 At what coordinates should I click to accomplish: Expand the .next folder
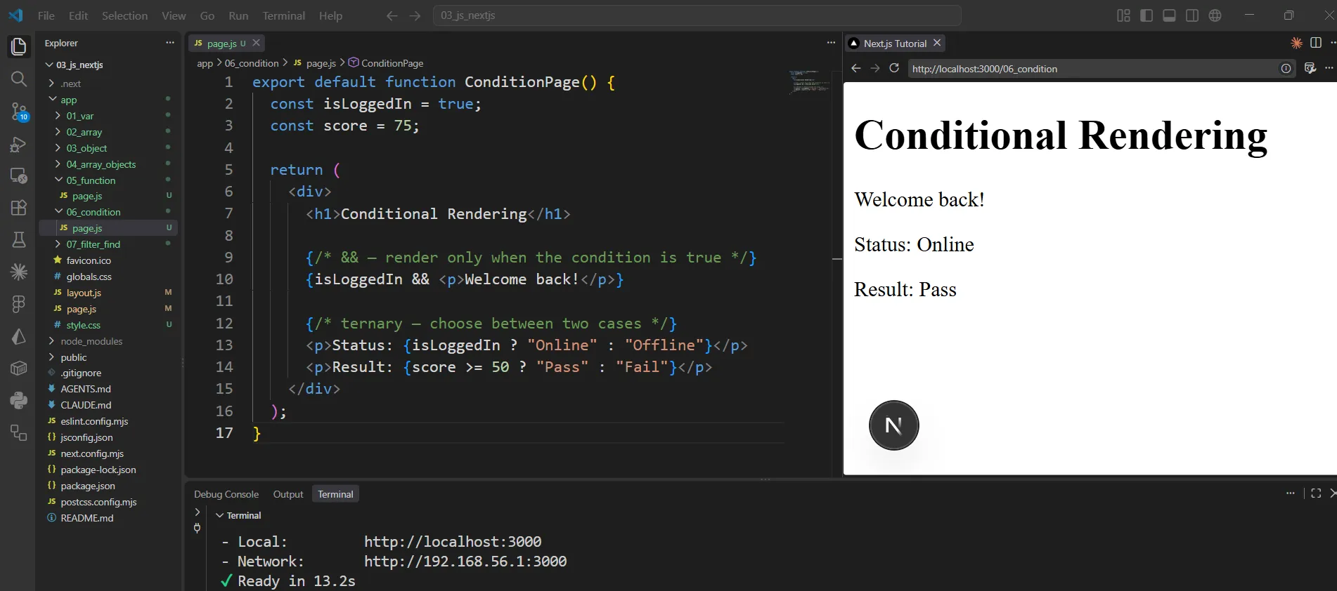coord(51,84)
